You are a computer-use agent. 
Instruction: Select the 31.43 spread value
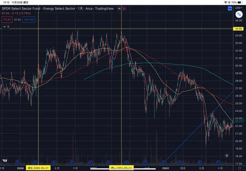click(x=17, y=20)
